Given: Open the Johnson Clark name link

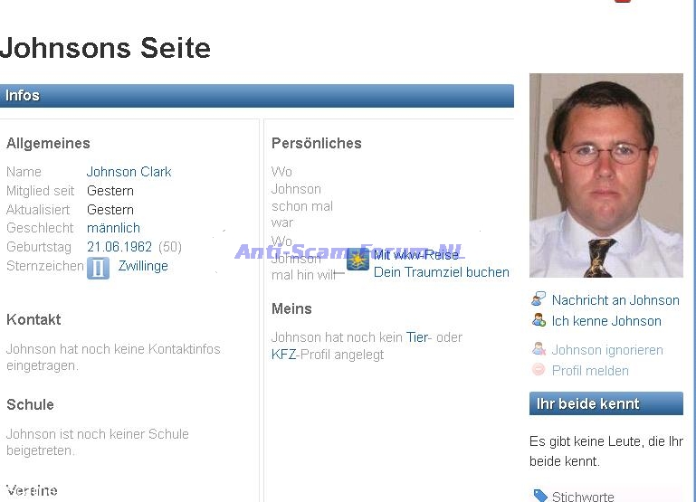Looking at the screenshot, I should [x=129, y=172].
